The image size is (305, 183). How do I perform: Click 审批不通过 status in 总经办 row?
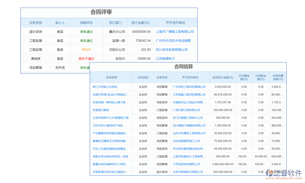click(86, 59)
